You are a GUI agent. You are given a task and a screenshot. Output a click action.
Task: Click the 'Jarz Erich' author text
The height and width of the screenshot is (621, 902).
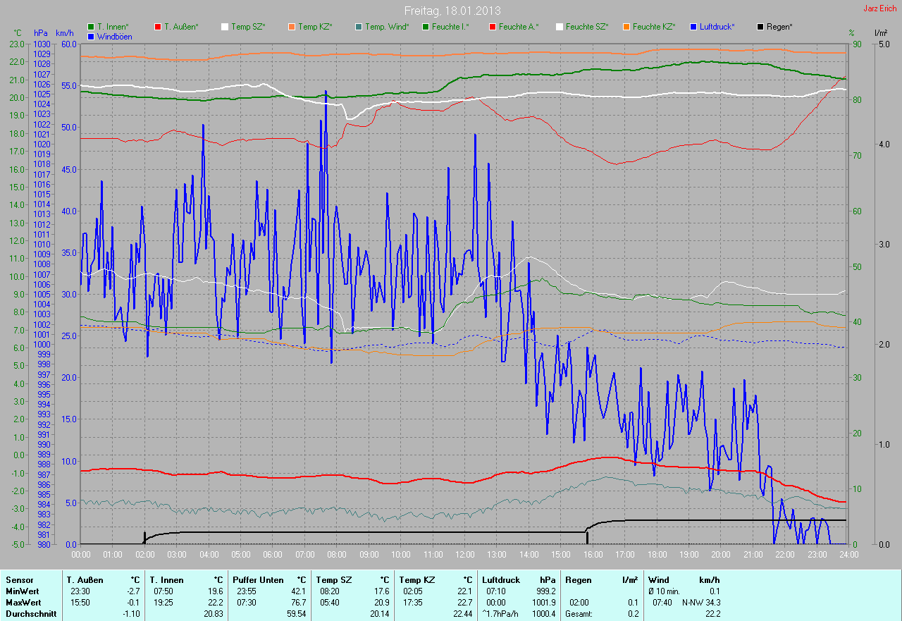pos(879,8)
